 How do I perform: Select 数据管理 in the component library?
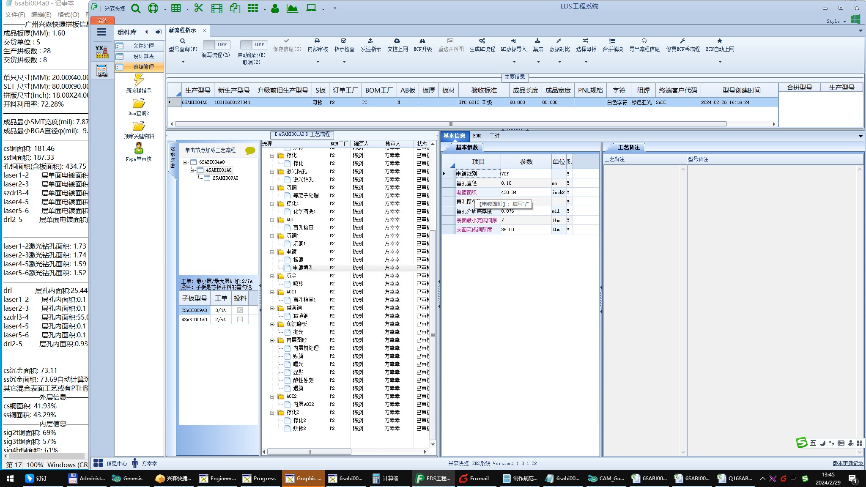143,67
